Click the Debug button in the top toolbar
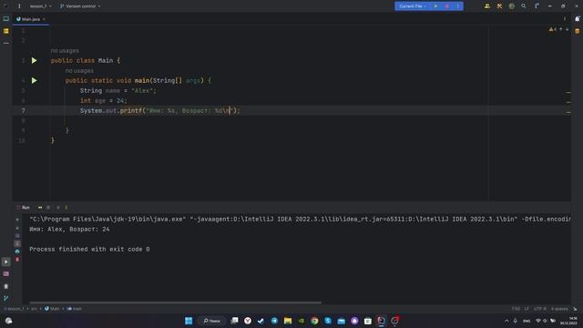583x328 pixels. 447,6
